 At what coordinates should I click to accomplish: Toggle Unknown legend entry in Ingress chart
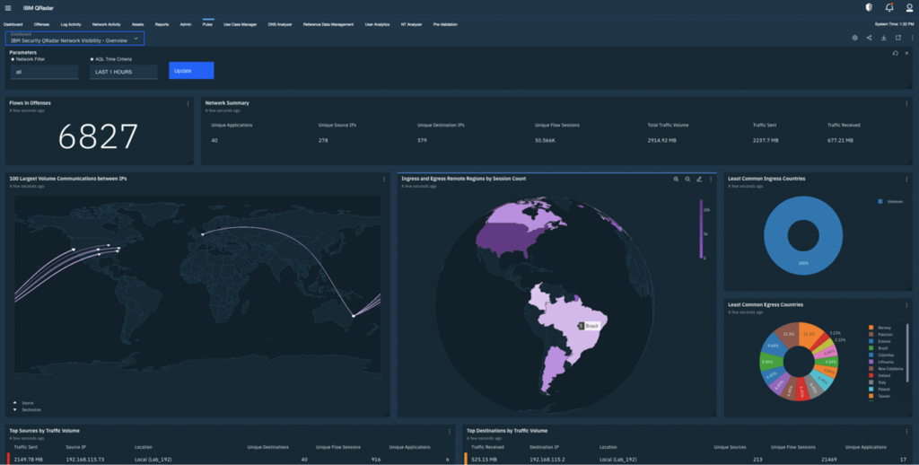[x=889, y=201]
